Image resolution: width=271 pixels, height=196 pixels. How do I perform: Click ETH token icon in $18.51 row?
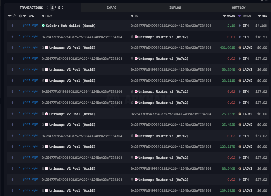[240, 37]
